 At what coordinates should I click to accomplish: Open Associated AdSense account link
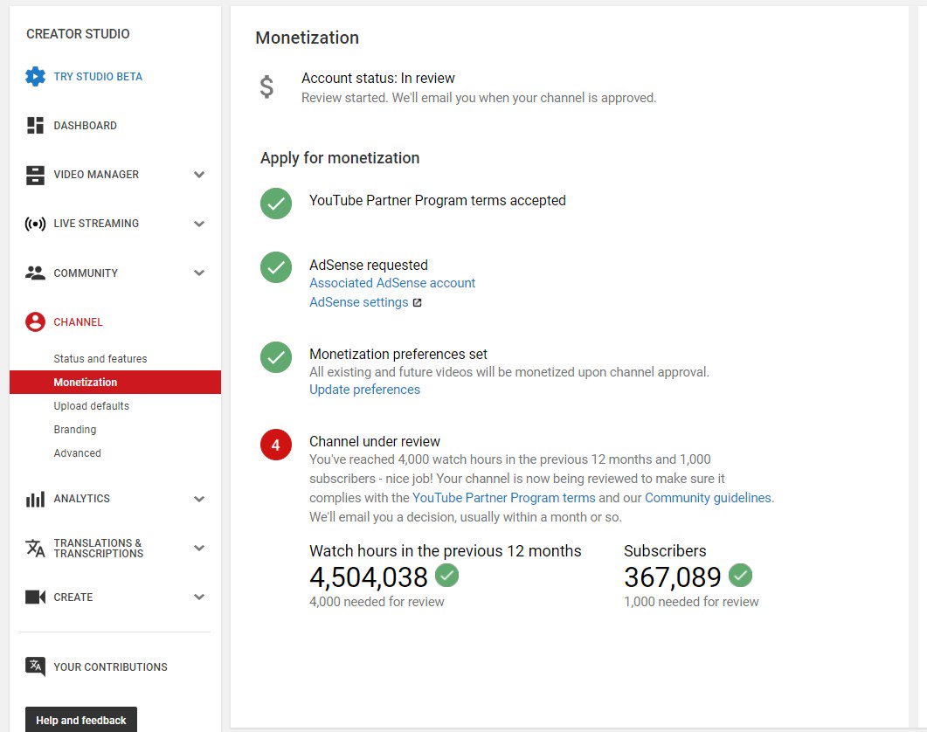click(392, 283)
